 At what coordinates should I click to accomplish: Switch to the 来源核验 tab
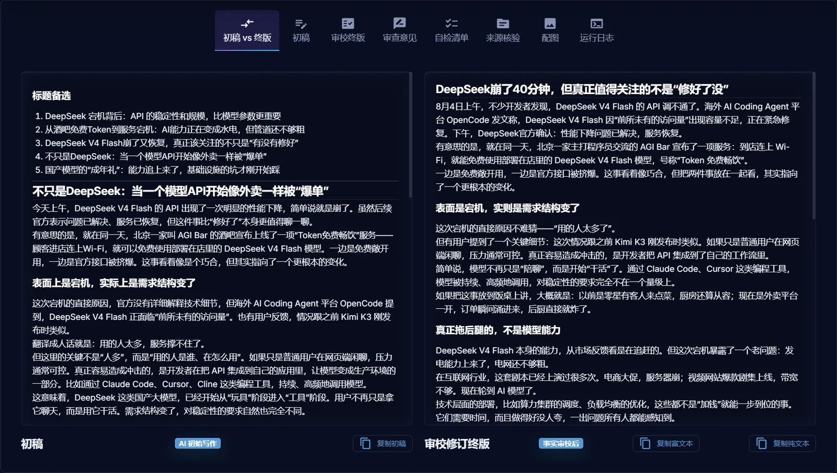pos(503,30)
